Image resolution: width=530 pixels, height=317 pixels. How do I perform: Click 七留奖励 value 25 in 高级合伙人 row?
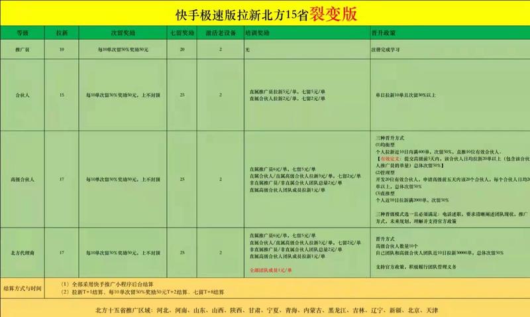(x=182, y=179)
